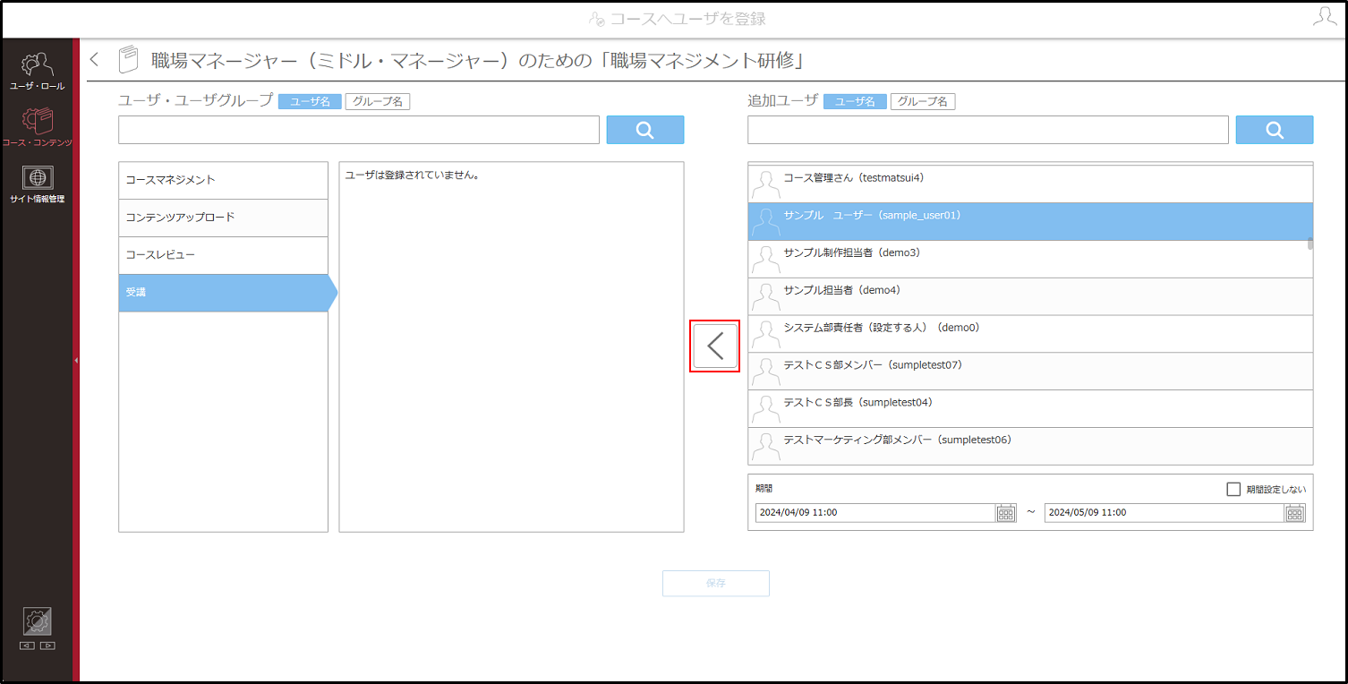Click avatar of テストＣＳ部メンバー
This screenshot has width=1348, height=684.
(765, 372)
